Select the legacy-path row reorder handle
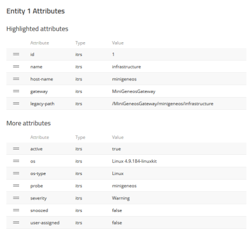The width and height of the screenshot is (252, 234). 16,103
